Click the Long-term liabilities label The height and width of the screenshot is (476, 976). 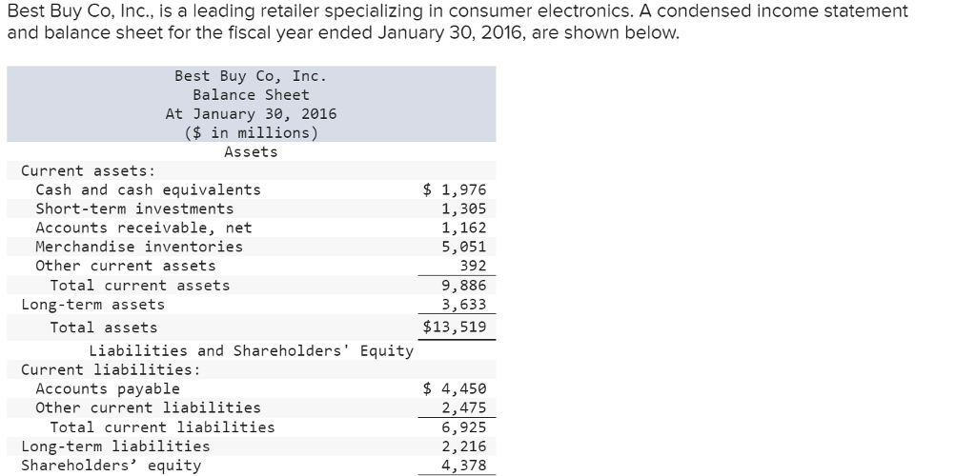click(115, 446)
